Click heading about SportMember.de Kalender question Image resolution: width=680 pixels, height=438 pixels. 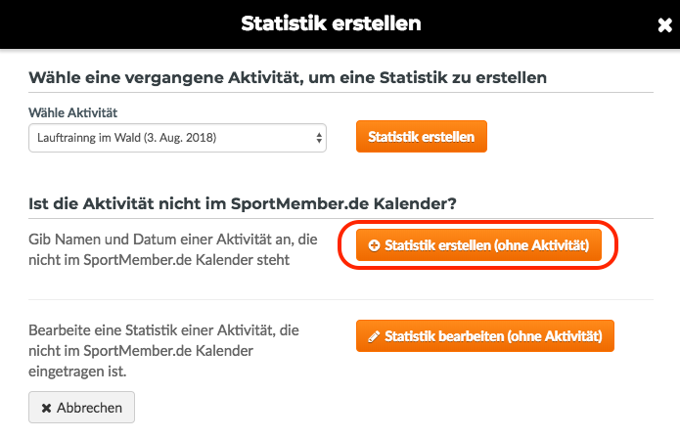coord(243,203)
